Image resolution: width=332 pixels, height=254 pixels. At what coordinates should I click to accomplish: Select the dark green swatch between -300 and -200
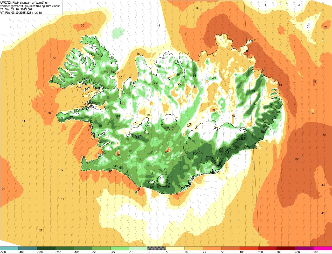click(x=46, y=248)
